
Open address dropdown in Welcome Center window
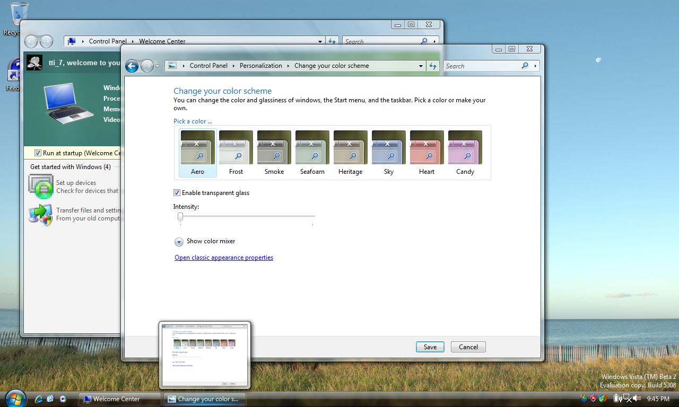pos(320,41)
